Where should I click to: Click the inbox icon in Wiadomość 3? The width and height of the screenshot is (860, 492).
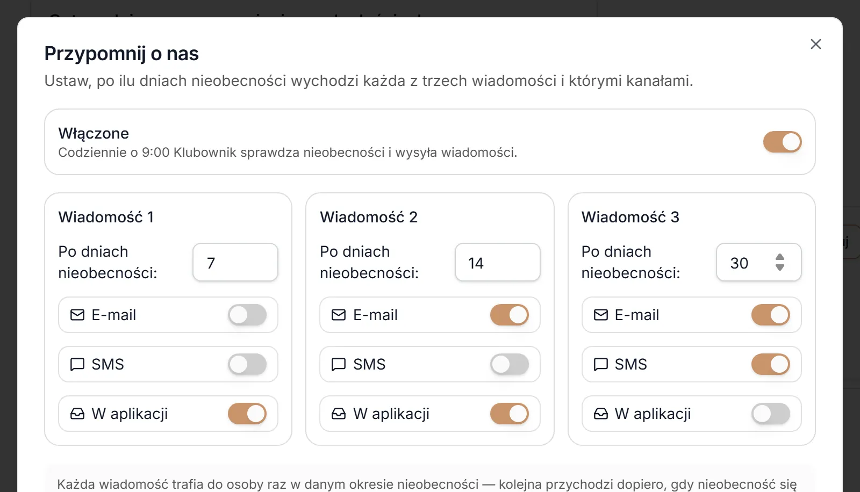click(600, 414)
